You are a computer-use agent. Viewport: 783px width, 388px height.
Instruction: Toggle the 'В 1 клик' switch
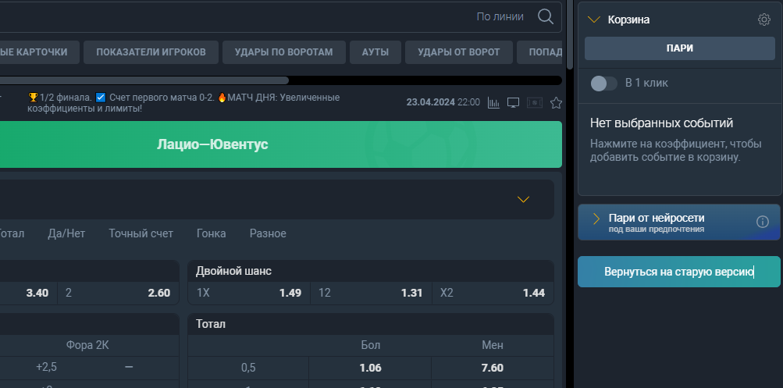[x=603, y=84]
